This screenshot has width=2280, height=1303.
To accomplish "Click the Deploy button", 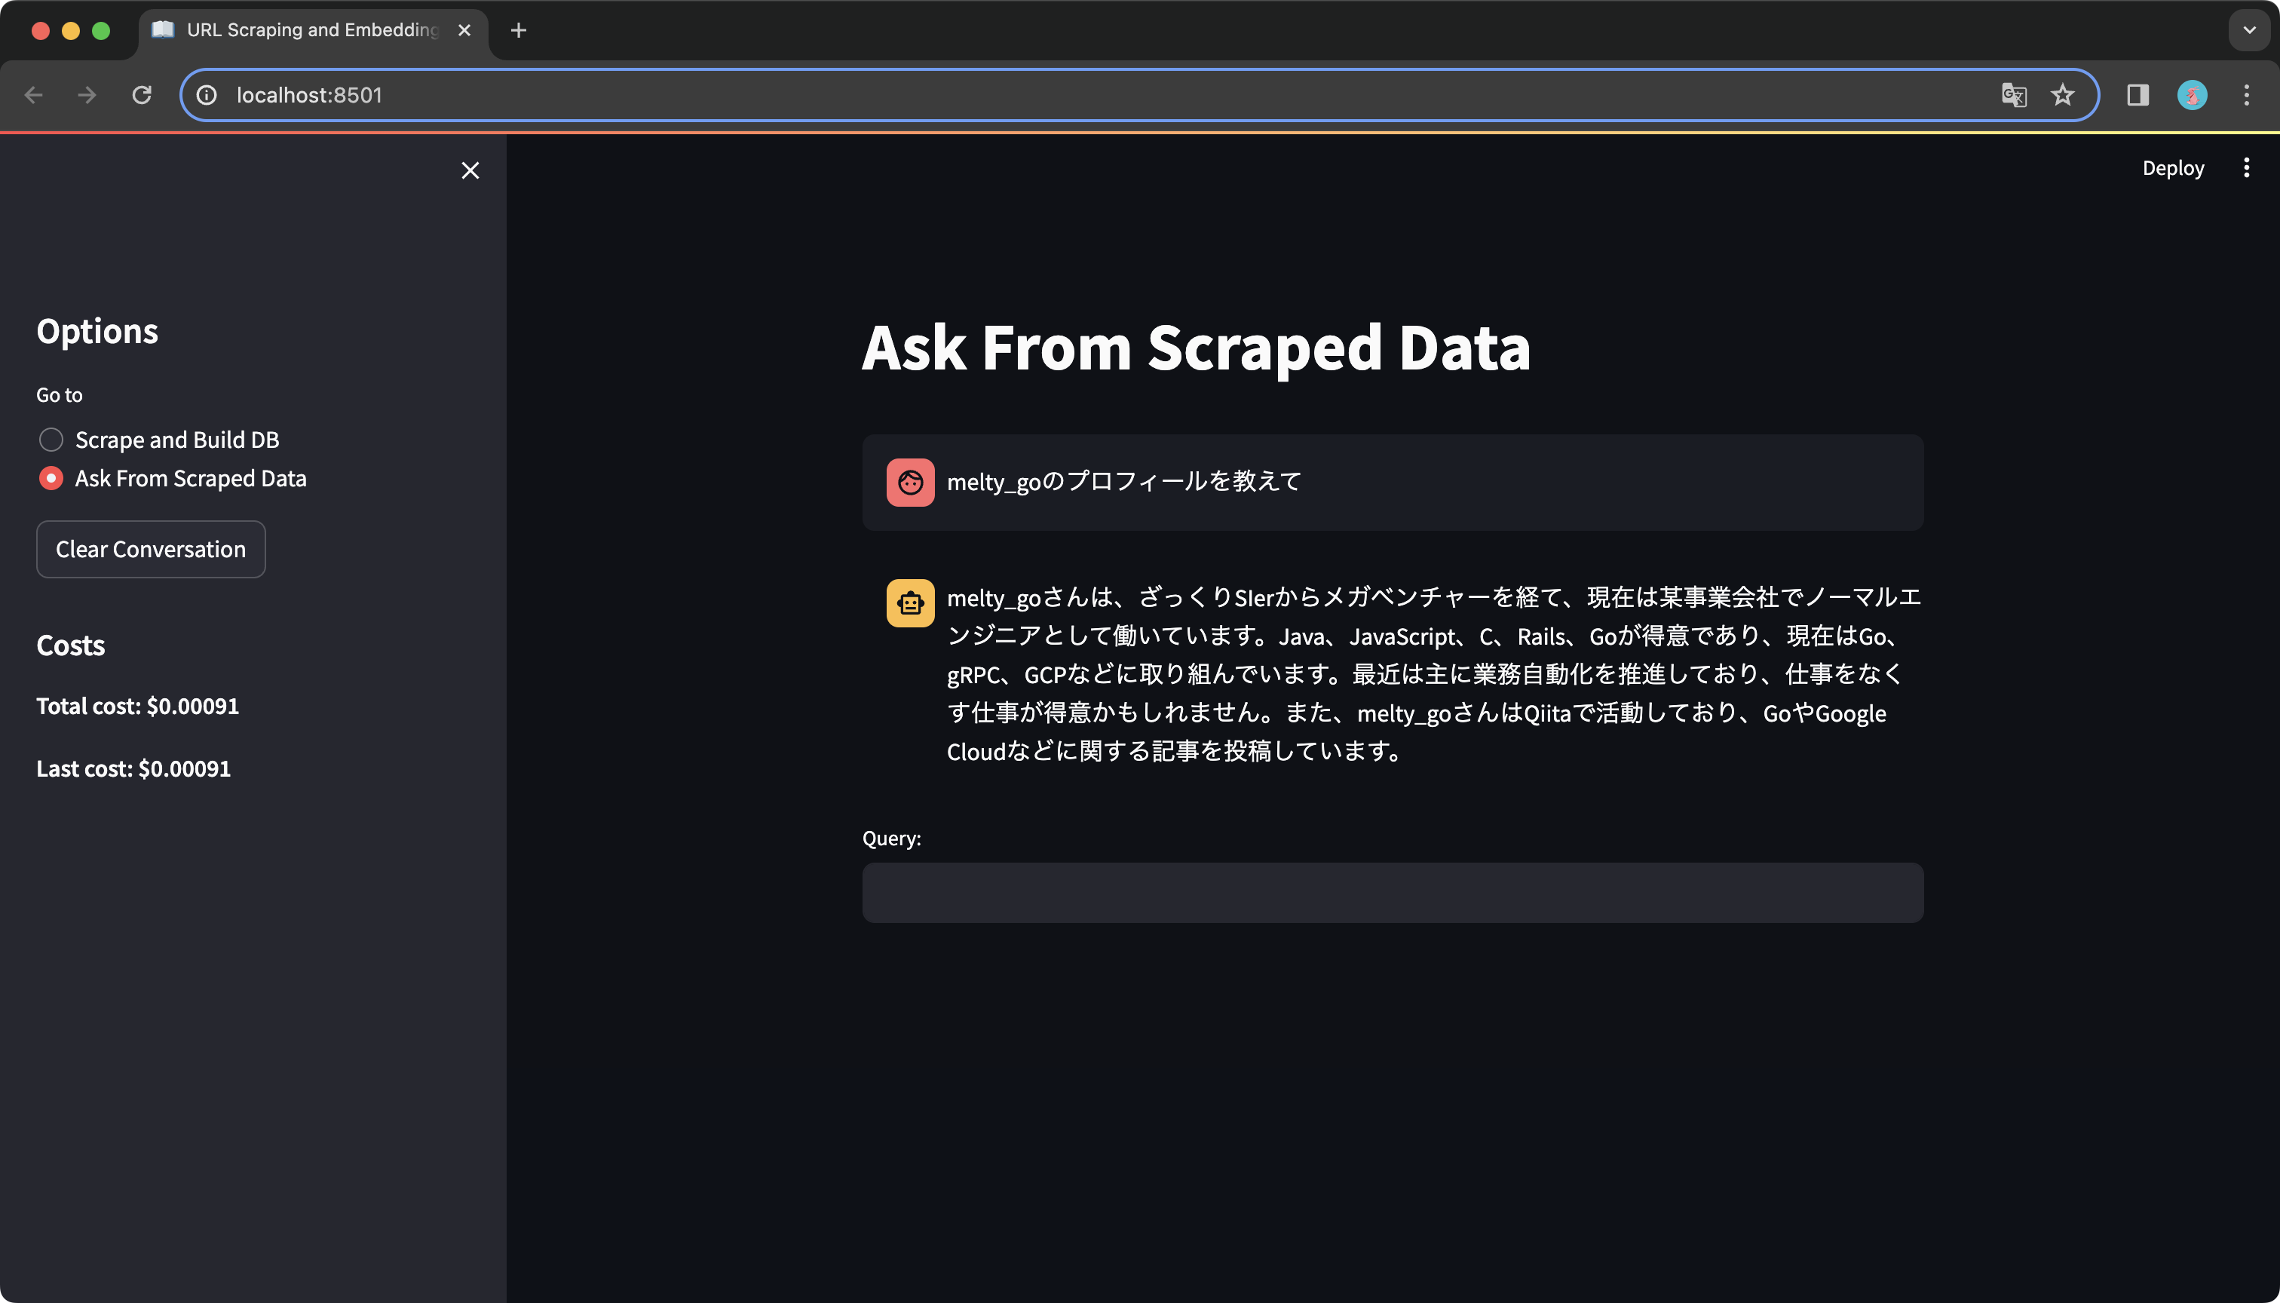I will [2174, 167].
